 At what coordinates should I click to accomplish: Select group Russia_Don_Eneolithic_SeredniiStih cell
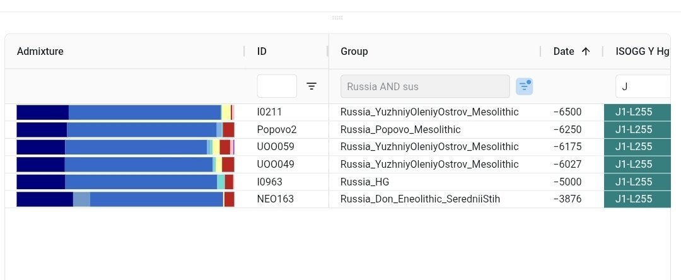point(420,199)
